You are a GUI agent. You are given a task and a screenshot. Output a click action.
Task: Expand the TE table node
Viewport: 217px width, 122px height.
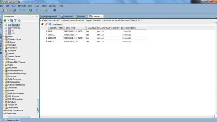tap(6, 31)
